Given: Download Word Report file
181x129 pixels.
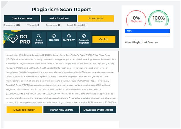Looking at the screenshot, I should tap(98, 110).
